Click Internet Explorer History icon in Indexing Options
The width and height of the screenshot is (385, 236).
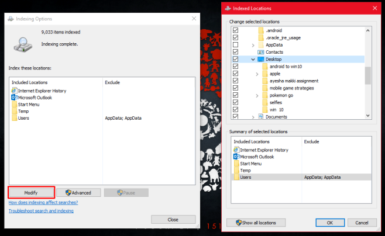(14, 91)
